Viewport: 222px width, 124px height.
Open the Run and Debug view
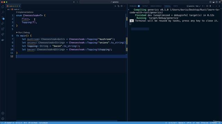(3, 23)
